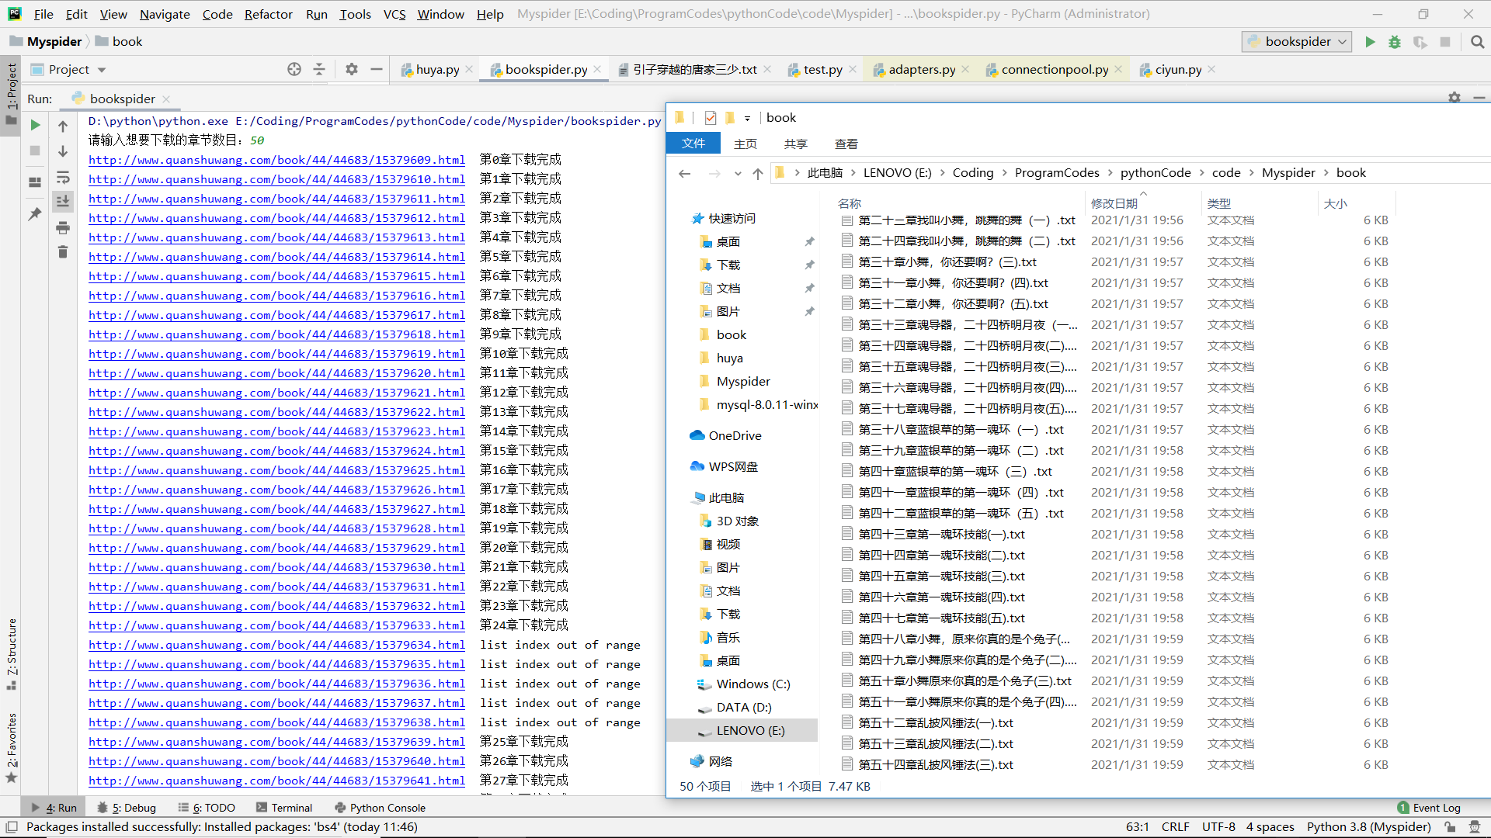Click the Stop icon in top toolbar
Viewport: 1491px width, 838px height.
coord(1445,42)
